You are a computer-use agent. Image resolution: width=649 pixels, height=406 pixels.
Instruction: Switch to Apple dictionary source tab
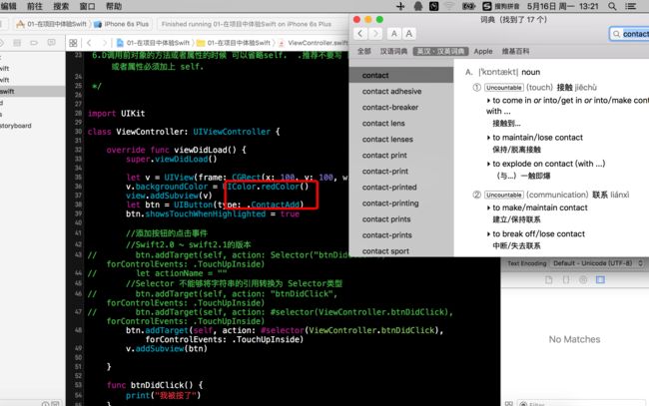[x=483, y=51]
